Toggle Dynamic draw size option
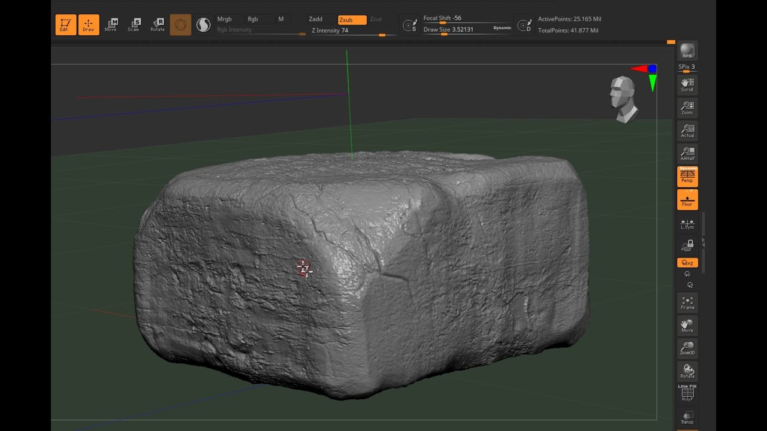The height and width of the screenshot is (431, 767). point(502,28)
